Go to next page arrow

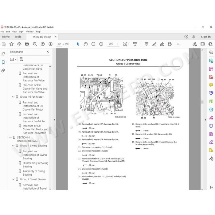pos(50,44)
